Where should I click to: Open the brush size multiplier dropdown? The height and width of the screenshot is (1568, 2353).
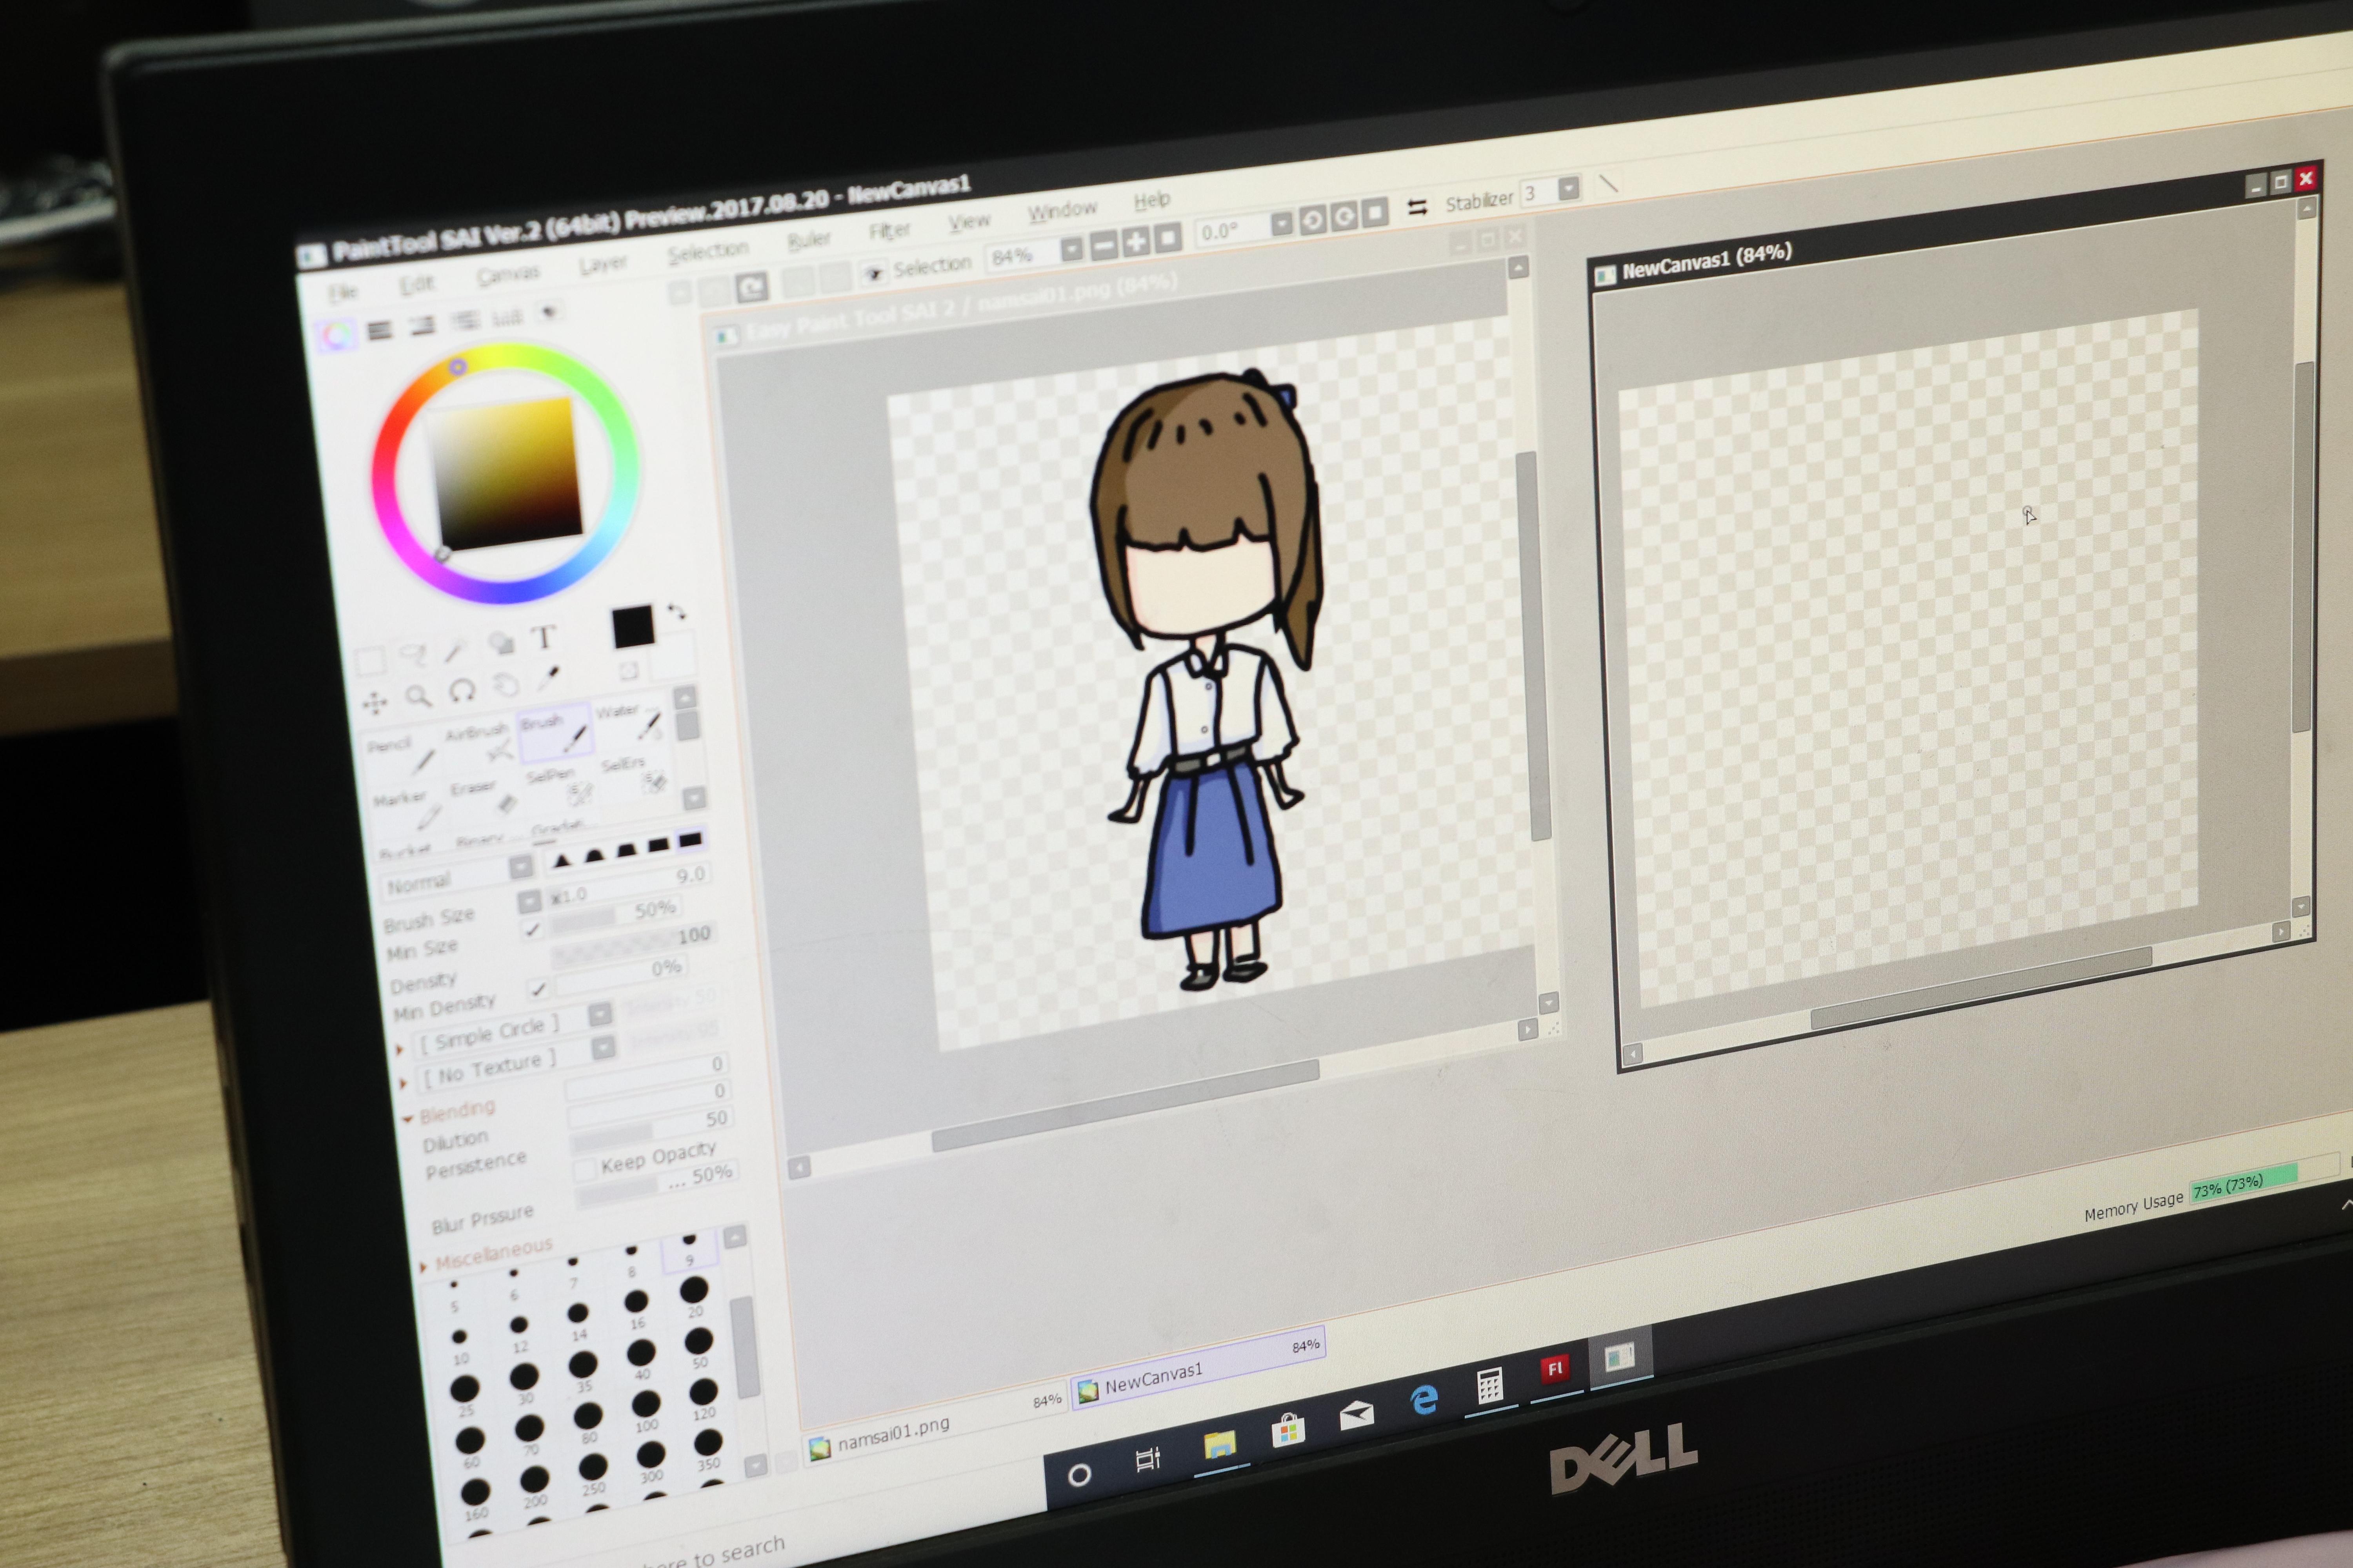(x=529, y=902)
